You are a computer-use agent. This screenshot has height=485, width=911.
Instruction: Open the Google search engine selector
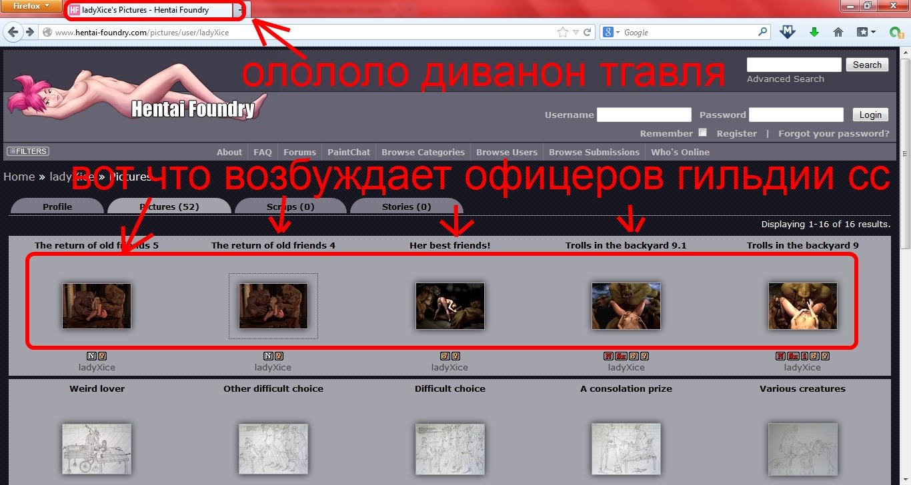point(611,32)
